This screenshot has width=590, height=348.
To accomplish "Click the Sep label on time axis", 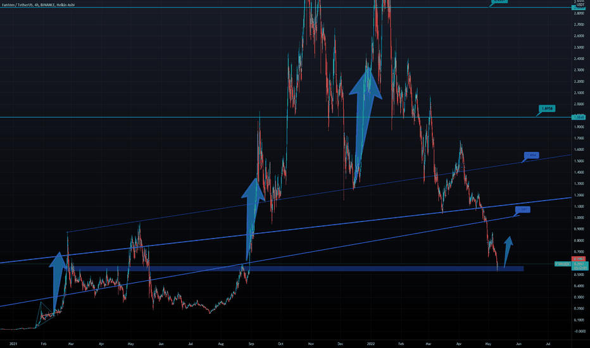I will pyautogui.click(x=251, y=344).
